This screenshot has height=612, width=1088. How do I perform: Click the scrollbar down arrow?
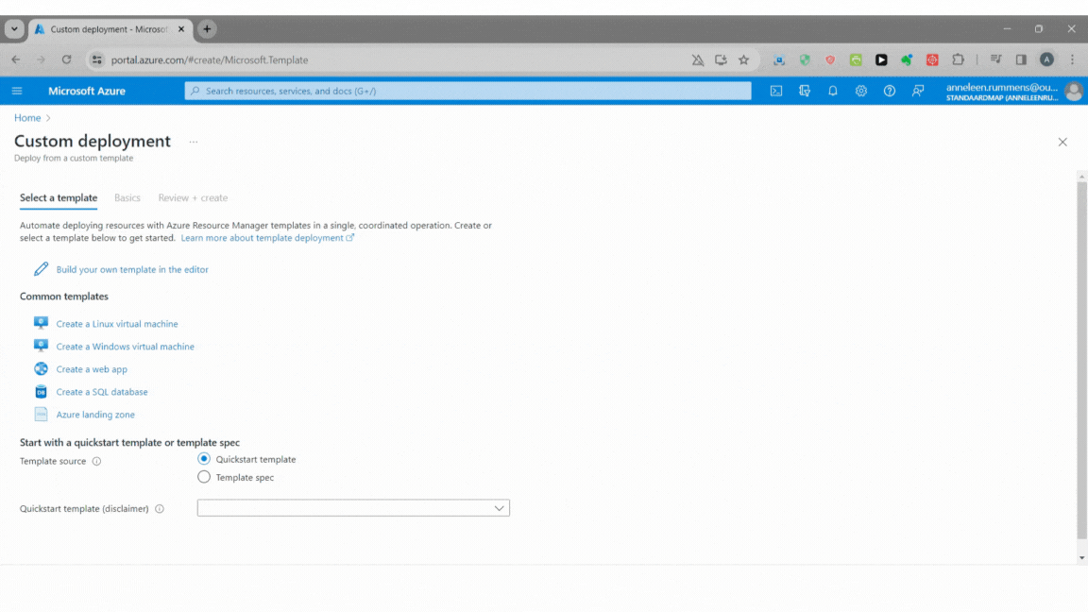(1081, 558)
